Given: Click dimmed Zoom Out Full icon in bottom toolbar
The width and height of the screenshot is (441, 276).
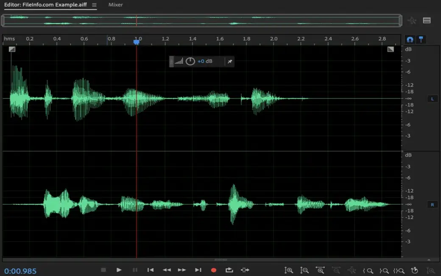Looking at the screenshot, I should point(352,270).
